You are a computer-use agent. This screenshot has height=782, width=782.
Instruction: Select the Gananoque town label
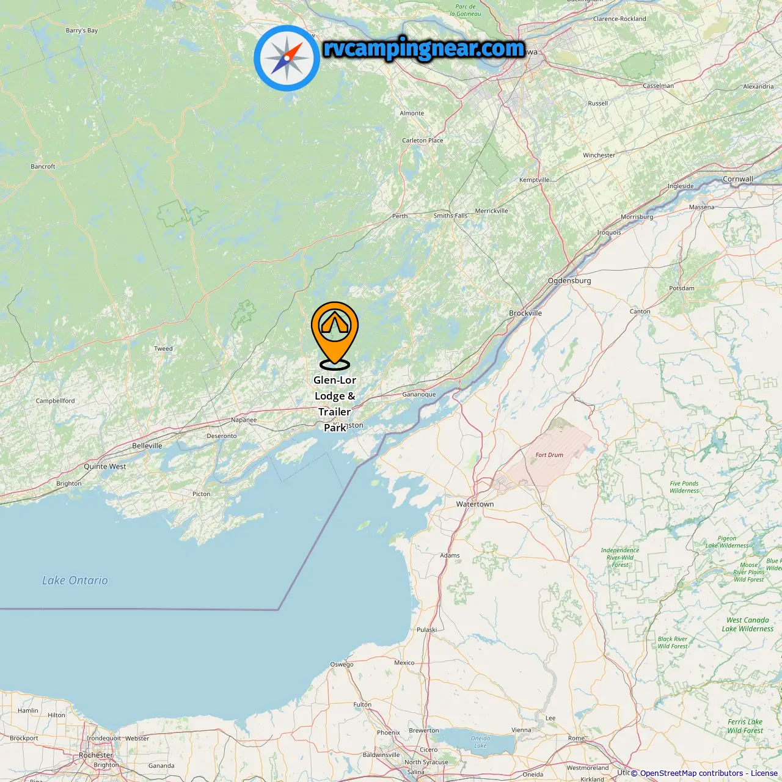coord(419,394)
